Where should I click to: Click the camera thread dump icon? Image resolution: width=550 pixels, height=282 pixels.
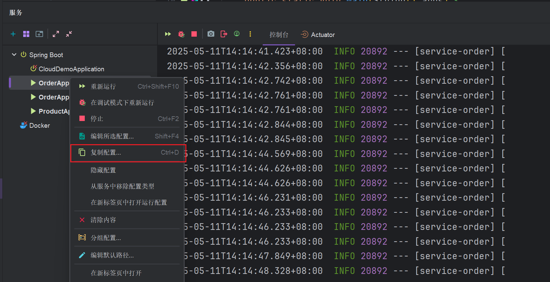[x=211, y=34]
